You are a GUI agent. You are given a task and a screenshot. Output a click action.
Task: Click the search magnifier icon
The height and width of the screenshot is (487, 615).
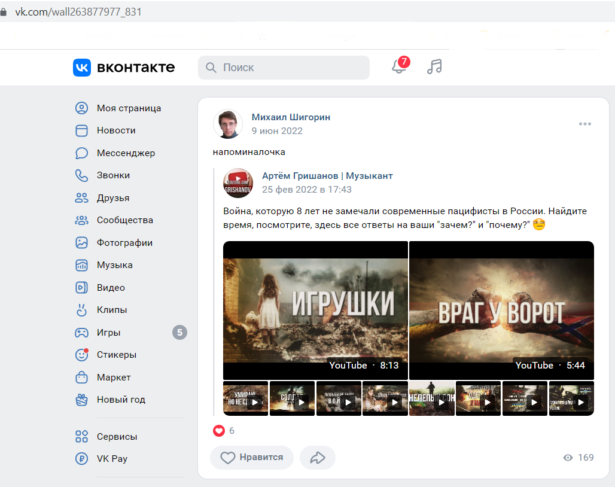coord(211,68)
